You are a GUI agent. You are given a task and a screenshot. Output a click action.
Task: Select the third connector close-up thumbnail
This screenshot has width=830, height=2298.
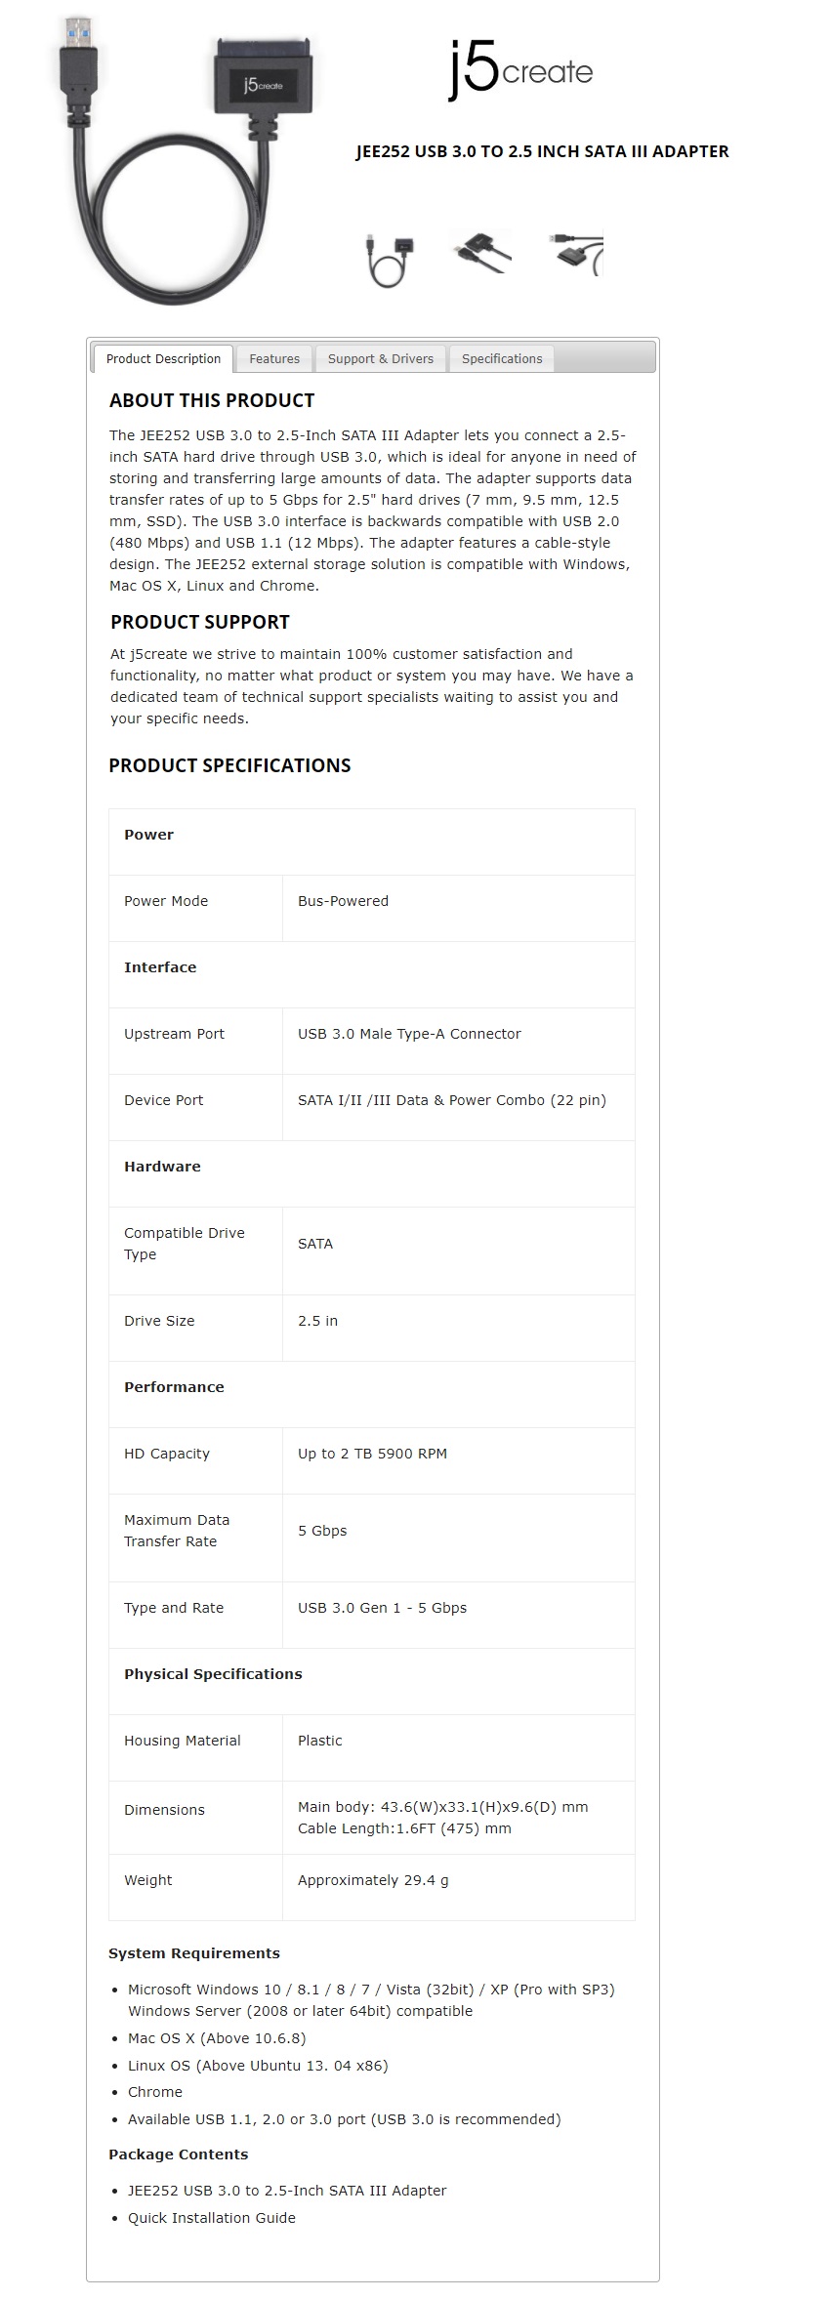576,253
